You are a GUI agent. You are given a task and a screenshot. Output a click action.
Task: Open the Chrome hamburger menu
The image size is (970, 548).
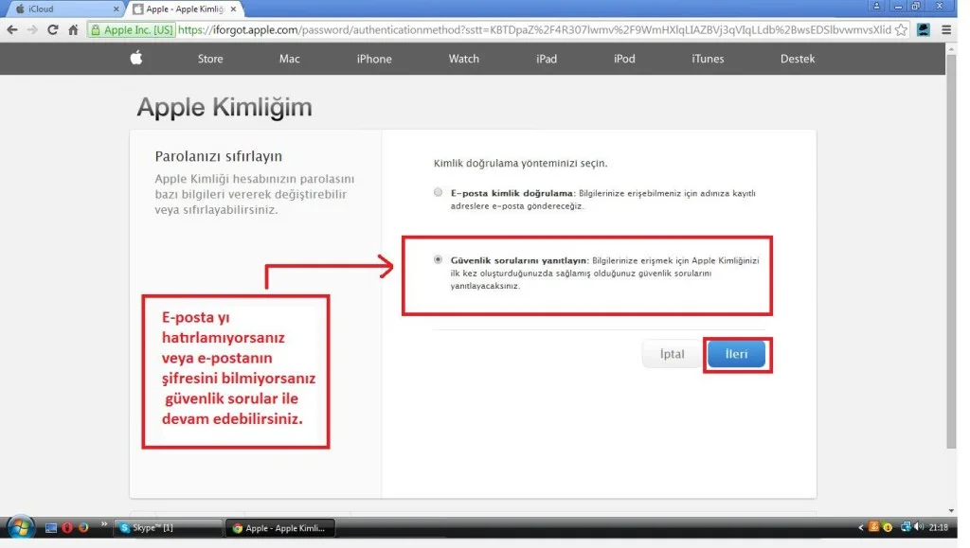pyautogui.click(x=946, y=29)
